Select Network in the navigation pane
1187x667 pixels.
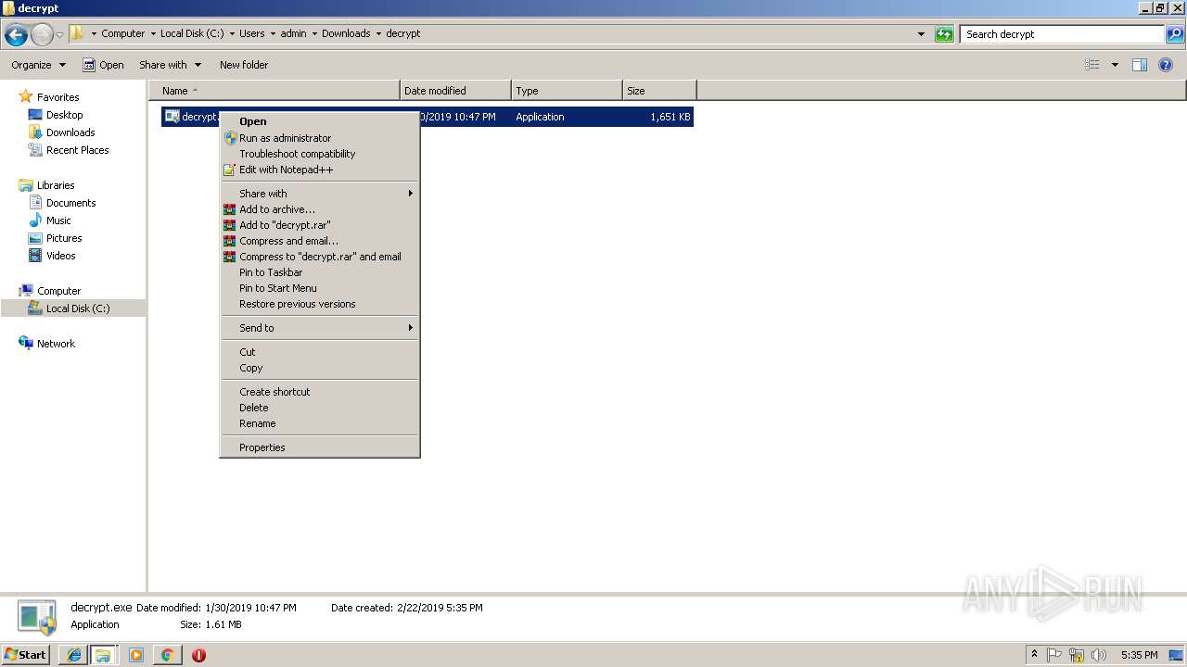pyautogui.click(x=56, y=344)
